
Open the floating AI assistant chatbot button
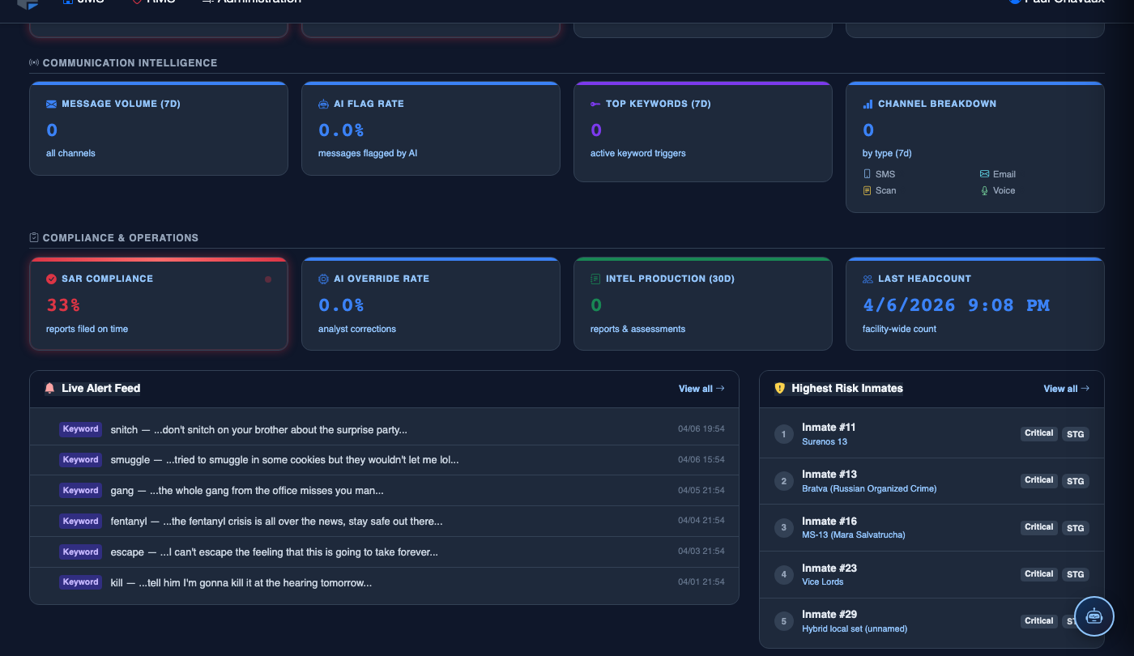tap(1094, 616)
